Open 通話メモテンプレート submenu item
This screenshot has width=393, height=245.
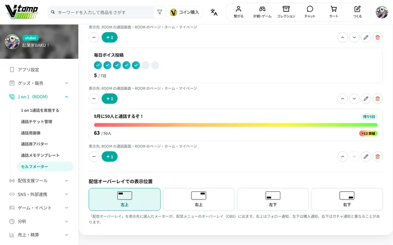click(40, 155)
